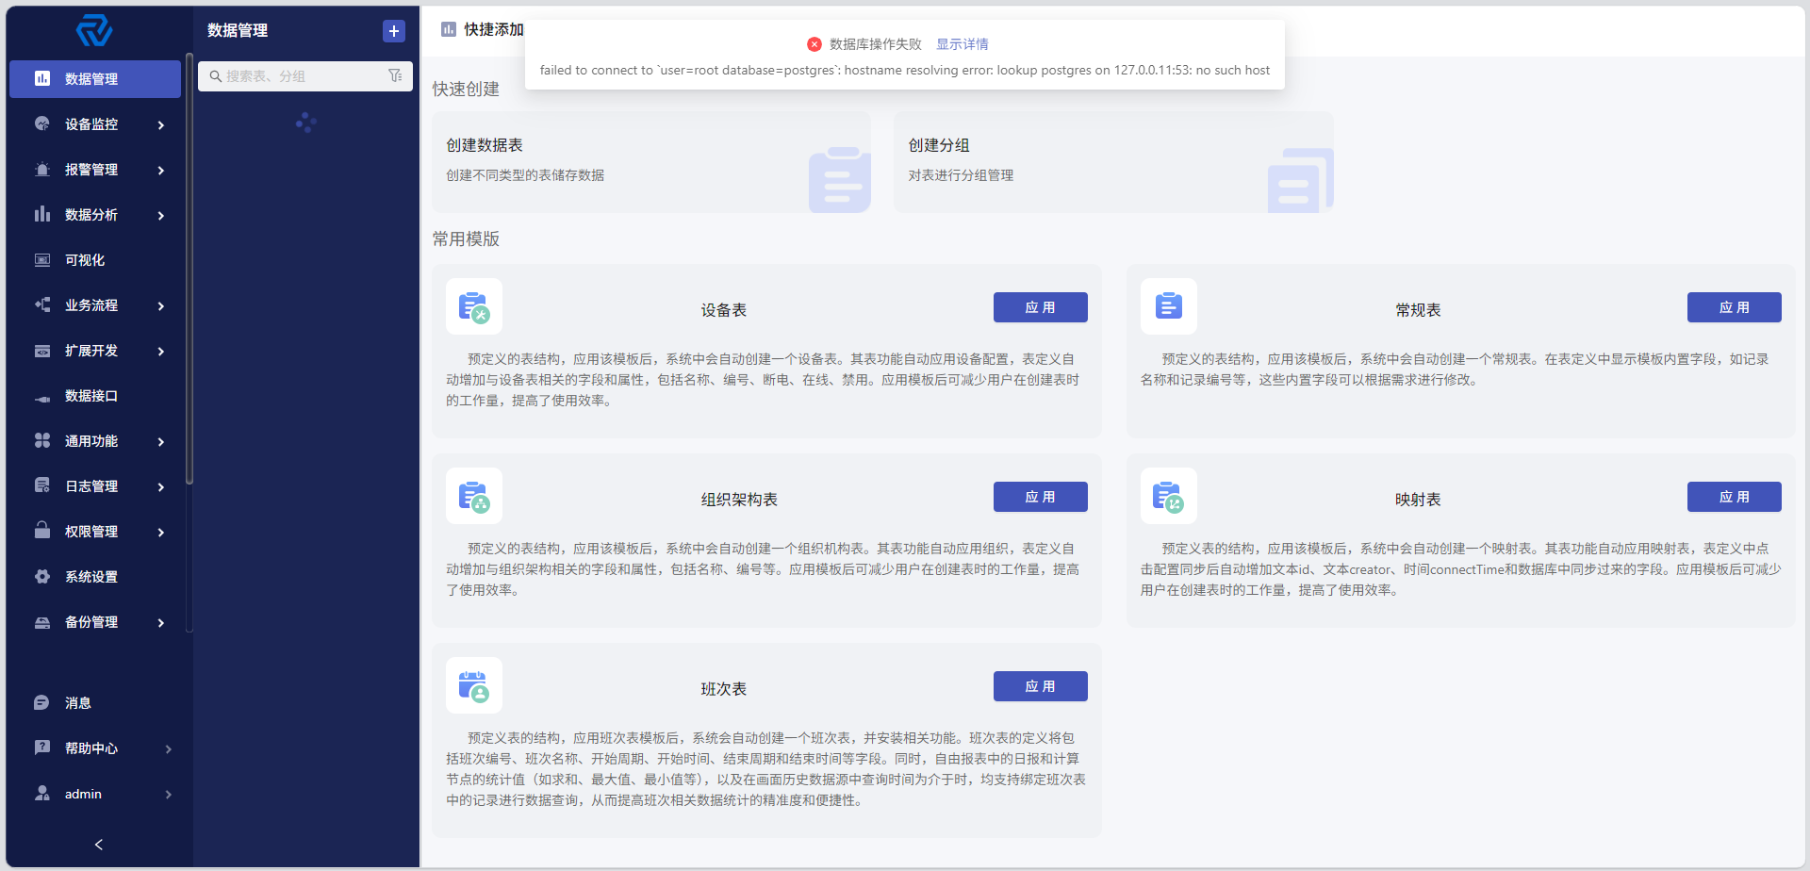Expand the 业务流程 submenu arrow
This screenshot has height=871, width=1810.
(x=161, y=305)
